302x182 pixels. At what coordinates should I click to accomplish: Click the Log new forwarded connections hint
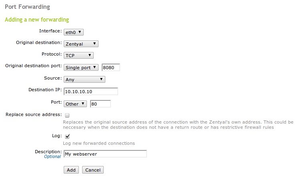pyautogui.click(x=99, y=143)
